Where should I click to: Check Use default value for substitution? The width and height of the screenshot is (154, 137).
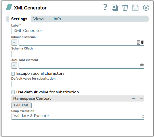(x=13, y=92)
